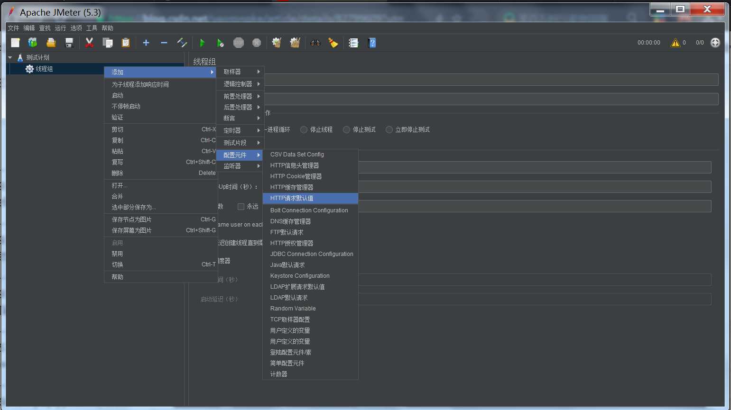The image size is (731, 410).
Task: Collapse the 测试计划 tree node
Action: click(10, 57)
